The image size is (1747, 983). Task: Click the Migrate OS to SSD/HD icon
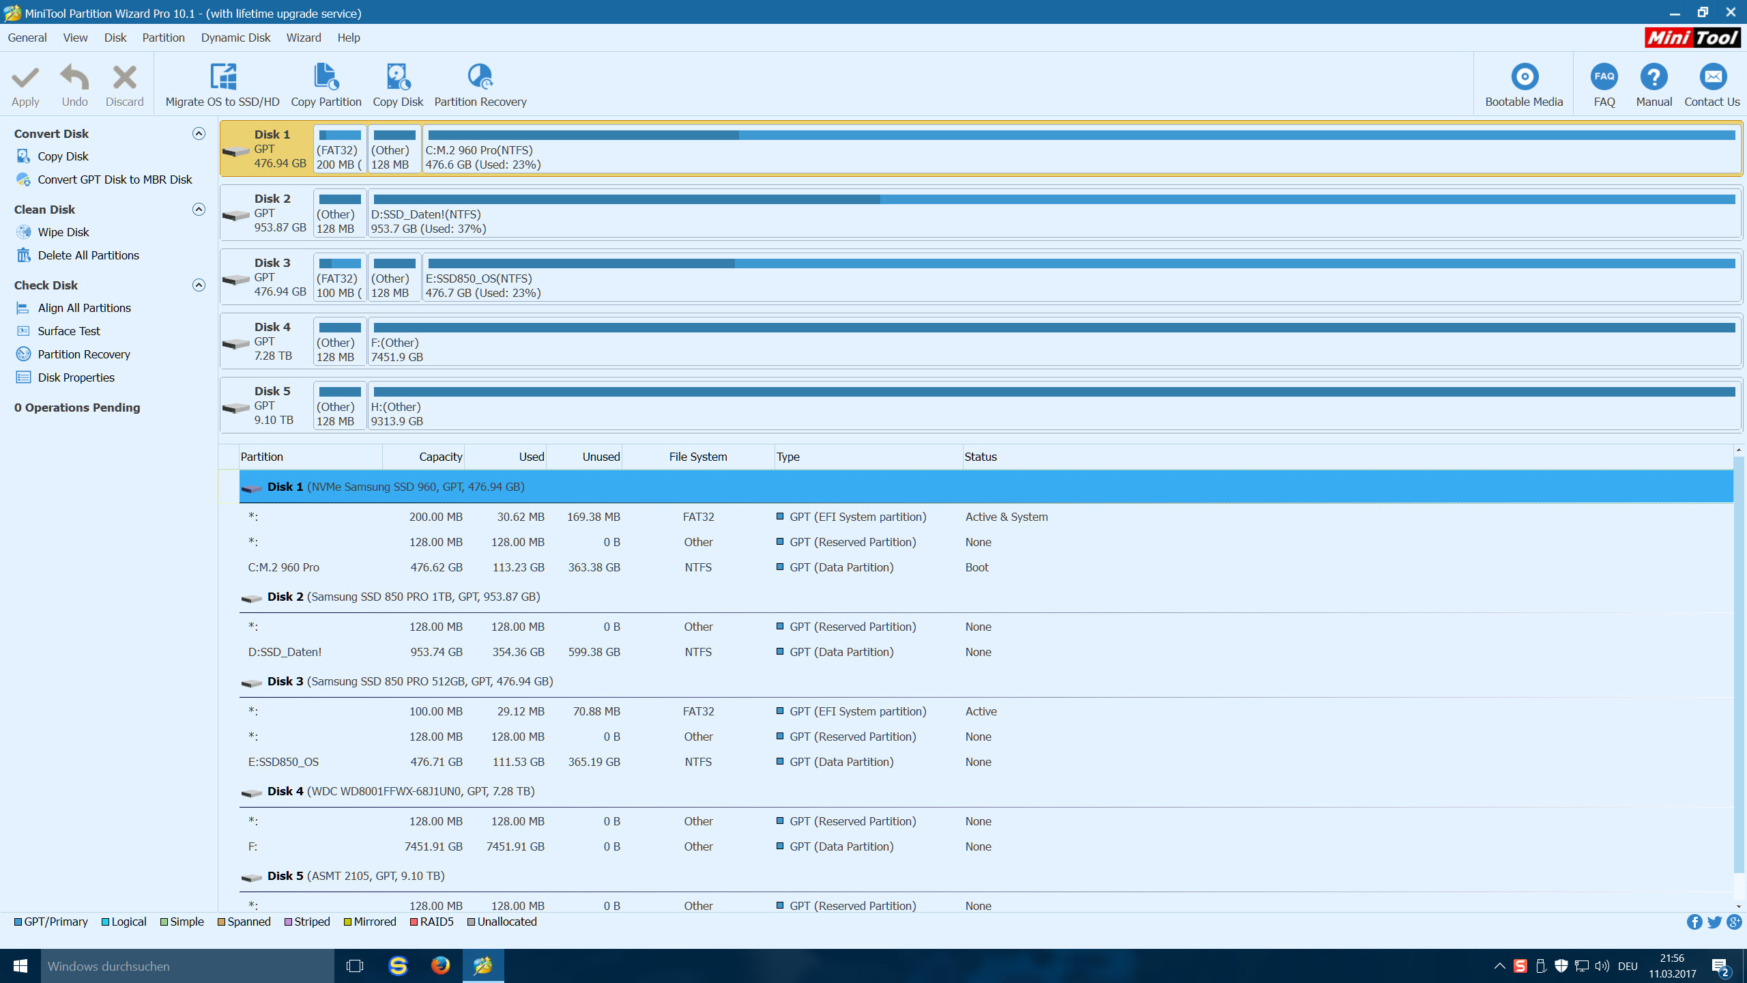(x=222, y=77)
